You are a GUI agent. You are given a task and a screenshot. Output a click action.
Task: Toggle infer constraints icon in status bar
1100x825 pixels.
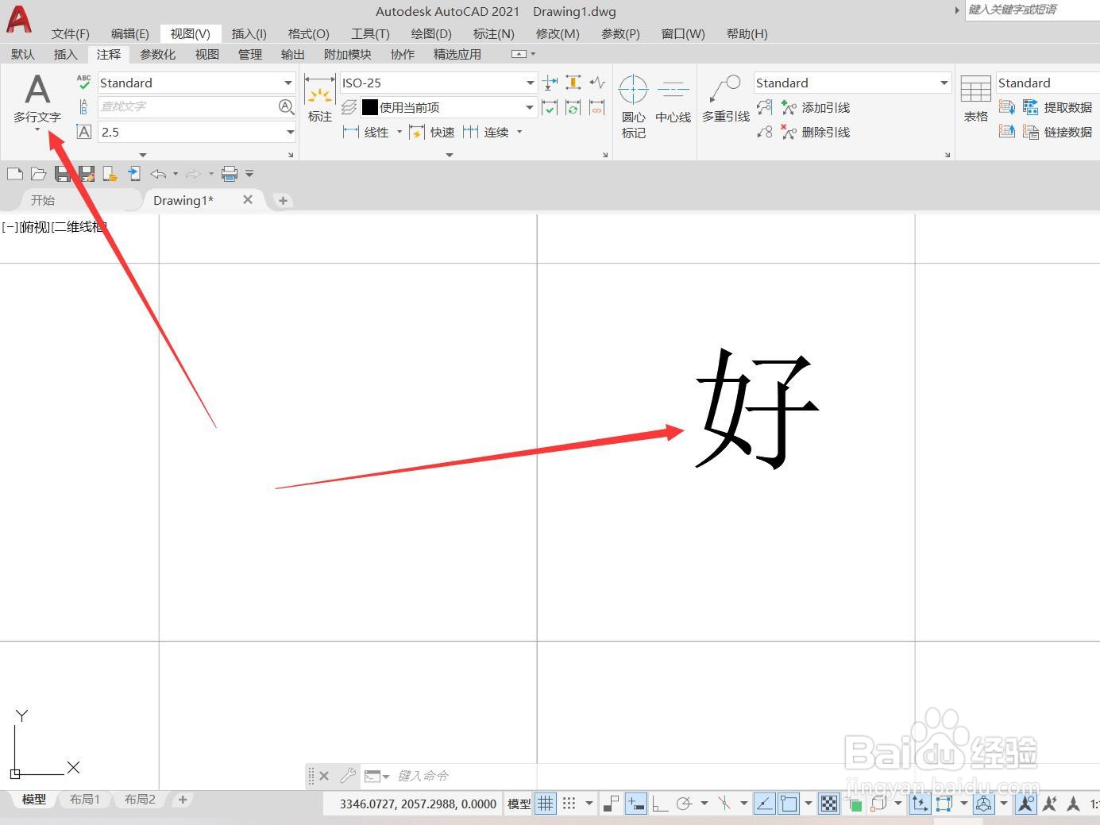610,804
